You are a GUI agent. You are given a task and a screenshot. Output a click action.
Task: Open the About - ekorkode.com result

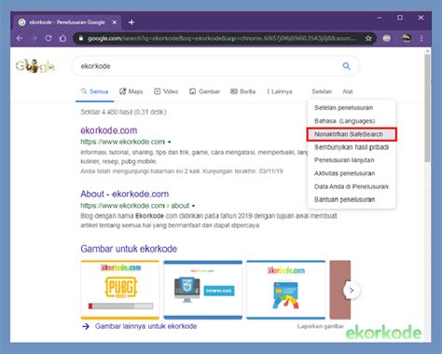point(125,194)
